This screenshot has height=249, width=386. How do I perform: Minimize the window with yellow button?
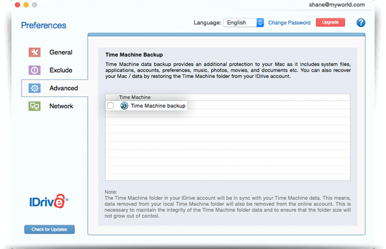click(x=26, y=5)
